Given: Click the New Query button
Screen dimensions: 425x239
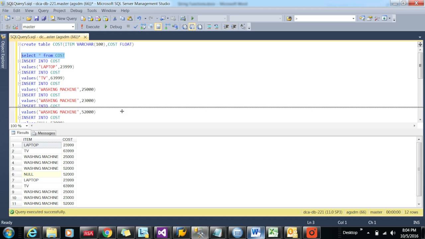Looking at the screenshot, I should [64, 18].
